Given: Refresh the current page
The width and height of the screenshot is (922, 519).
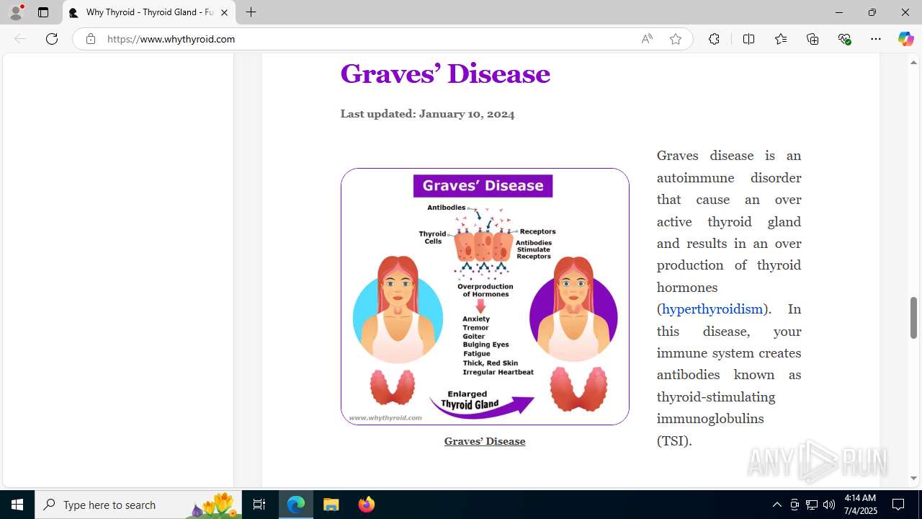Looking at the screenshot, I should click(52, 39).
